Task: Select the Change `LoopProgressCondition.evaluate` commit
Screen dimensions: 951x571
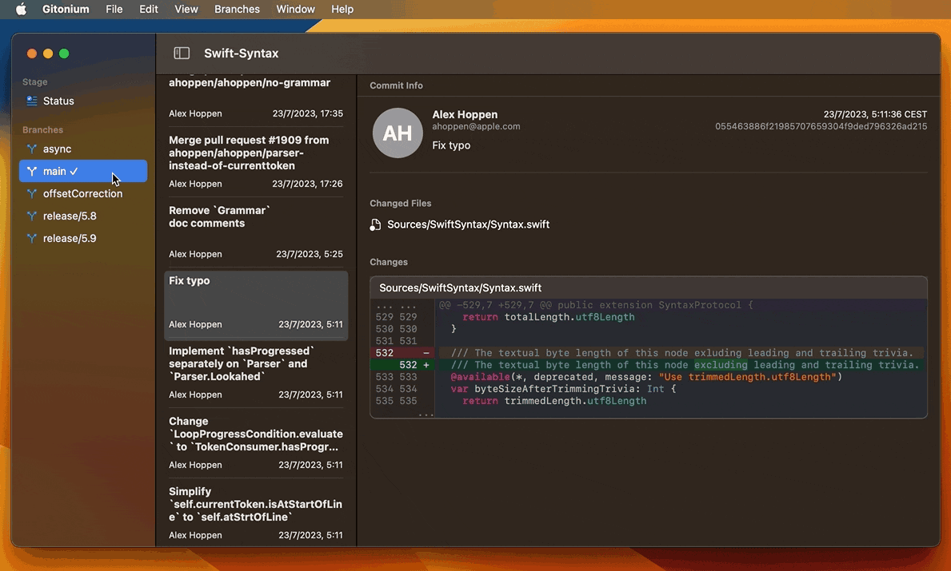Action: coord(256,442)
